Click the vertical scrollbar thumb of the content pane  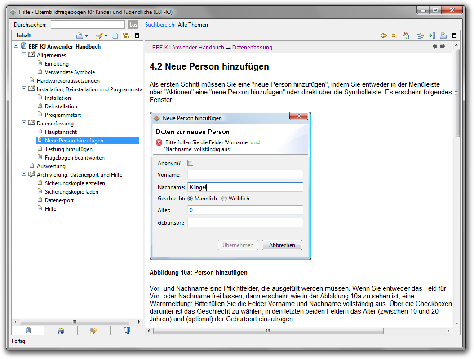pos(456,93)
